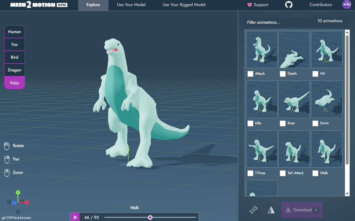Preview the Idle animation thumbnail
The image size is (355, 221).
pos(262,99)
